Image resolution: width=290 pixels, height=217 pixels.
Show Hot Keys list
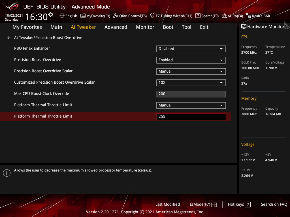point(236,205)
